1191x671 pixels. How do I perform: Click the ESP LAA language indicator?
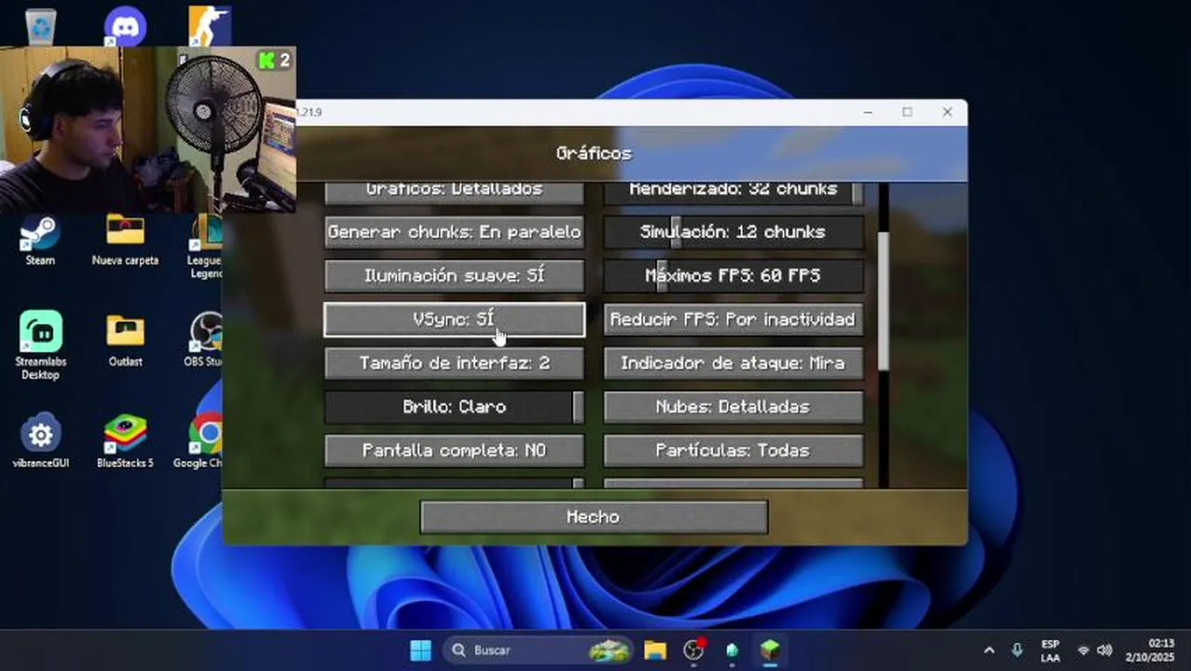point(1050,650)
